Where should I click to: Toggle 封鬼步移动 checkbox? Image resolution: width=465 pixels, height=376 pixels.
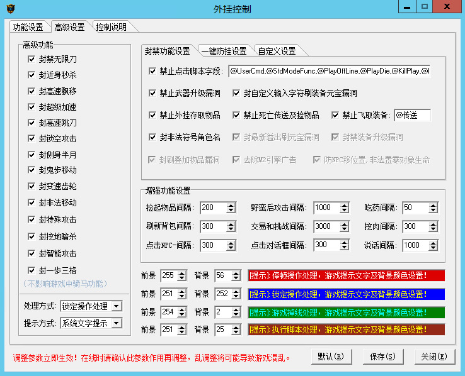pyautogui.click(x=31, y=170)
